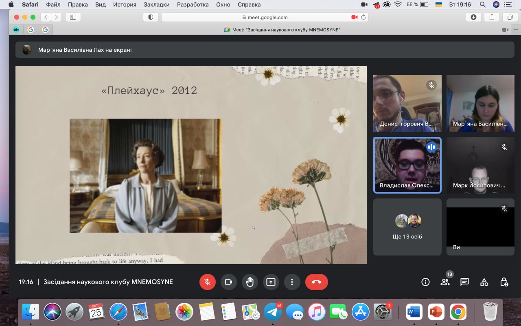Open Telegram from the dock
The height and width of the screenshot is (326, 521).
click(272, 313)
